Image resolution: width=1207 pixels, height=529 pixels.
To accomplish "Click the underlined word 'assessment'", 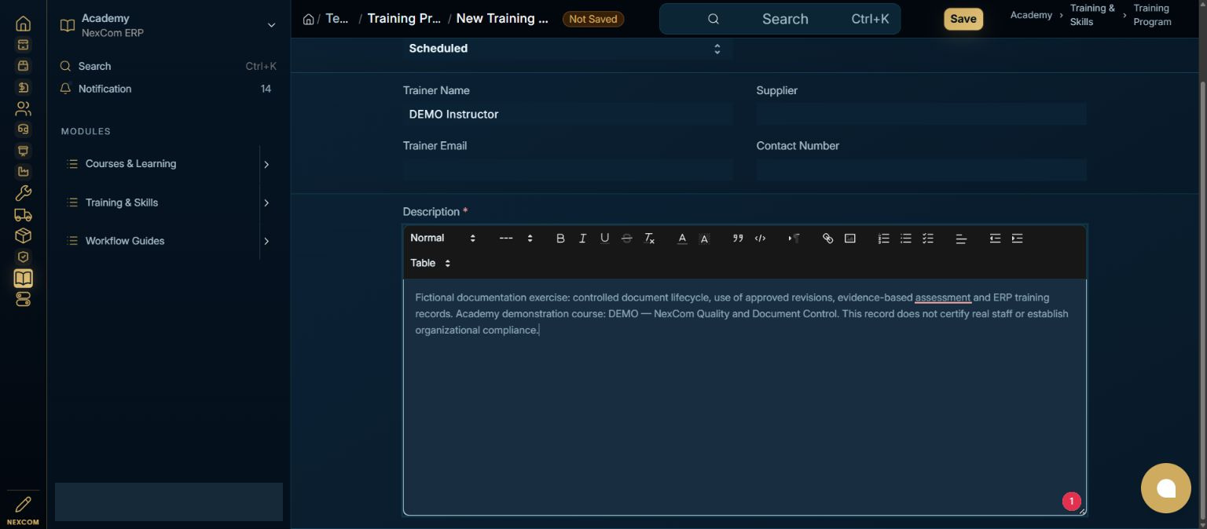I will coord(943,297).
